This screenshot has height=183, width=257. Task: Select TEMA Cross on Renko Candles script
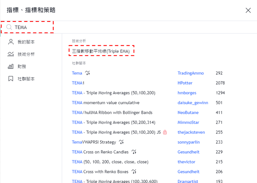pyautogui.click(x=100, y=152)
